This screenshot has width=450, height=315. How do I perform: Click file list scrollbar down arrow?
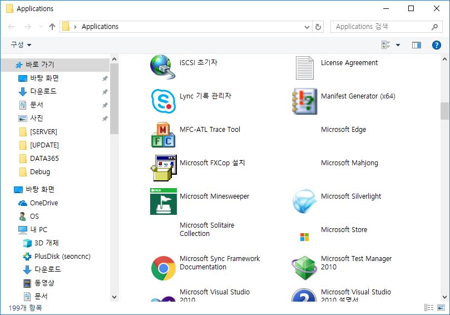click(x=444, y=297)
